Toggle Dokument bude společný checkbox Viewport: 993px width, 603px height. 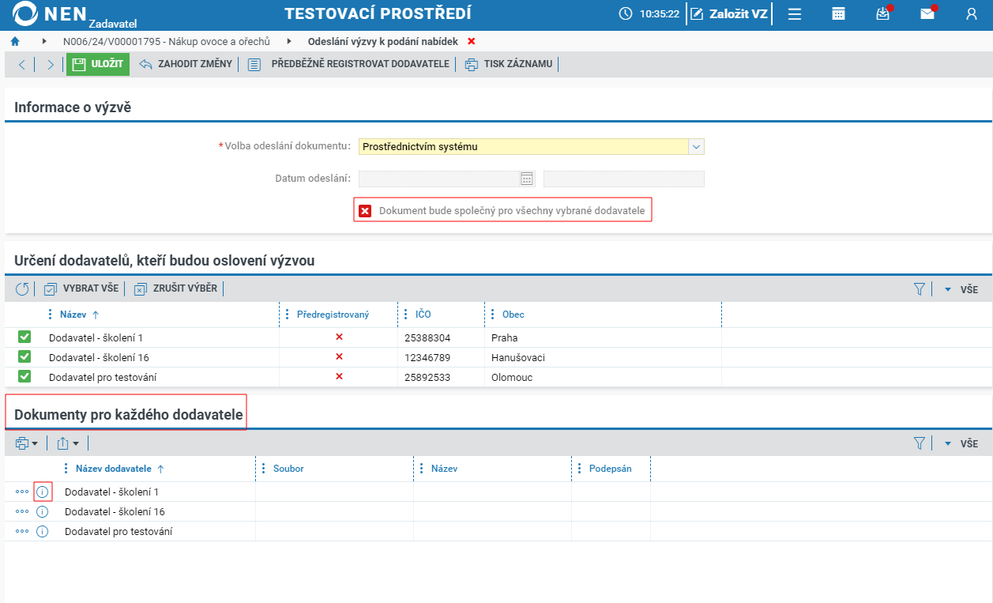point(365,211)
